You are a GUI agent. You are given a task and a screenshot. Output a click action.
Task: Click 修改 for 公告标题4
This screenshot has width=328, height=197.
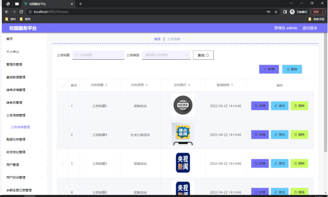pyautogui.click(x=280, y=134)
